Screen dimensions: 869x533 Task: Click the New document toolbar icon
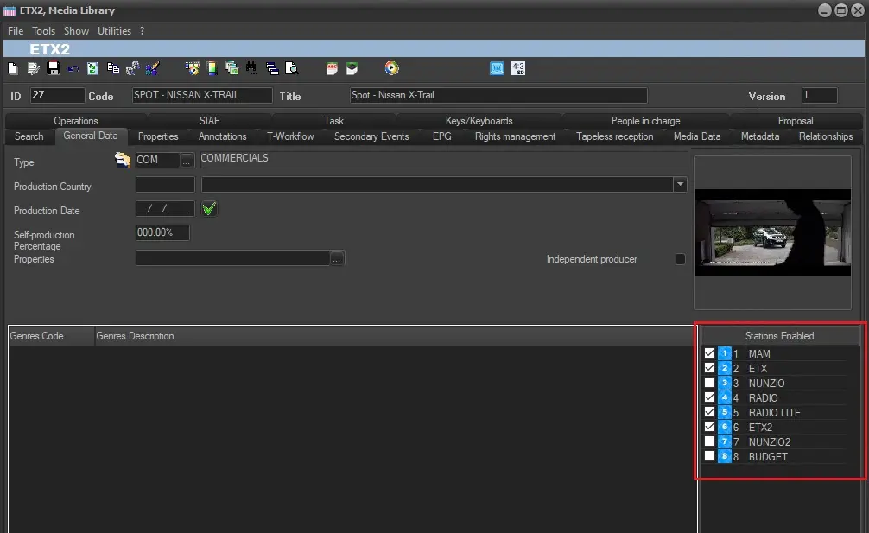(12, 68)
